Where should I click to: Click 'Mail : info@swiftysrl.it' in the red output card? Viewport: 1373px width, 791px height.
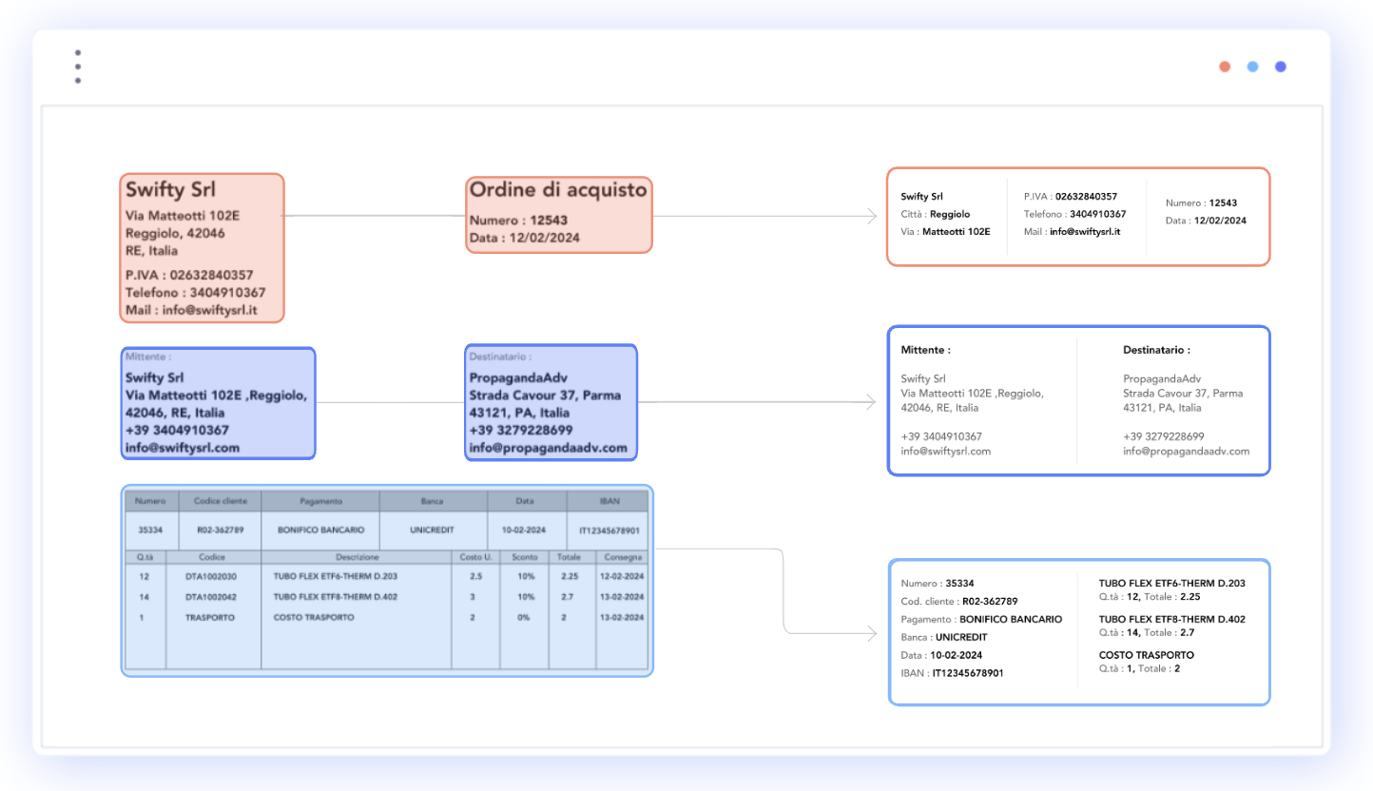pos(1073,231)
